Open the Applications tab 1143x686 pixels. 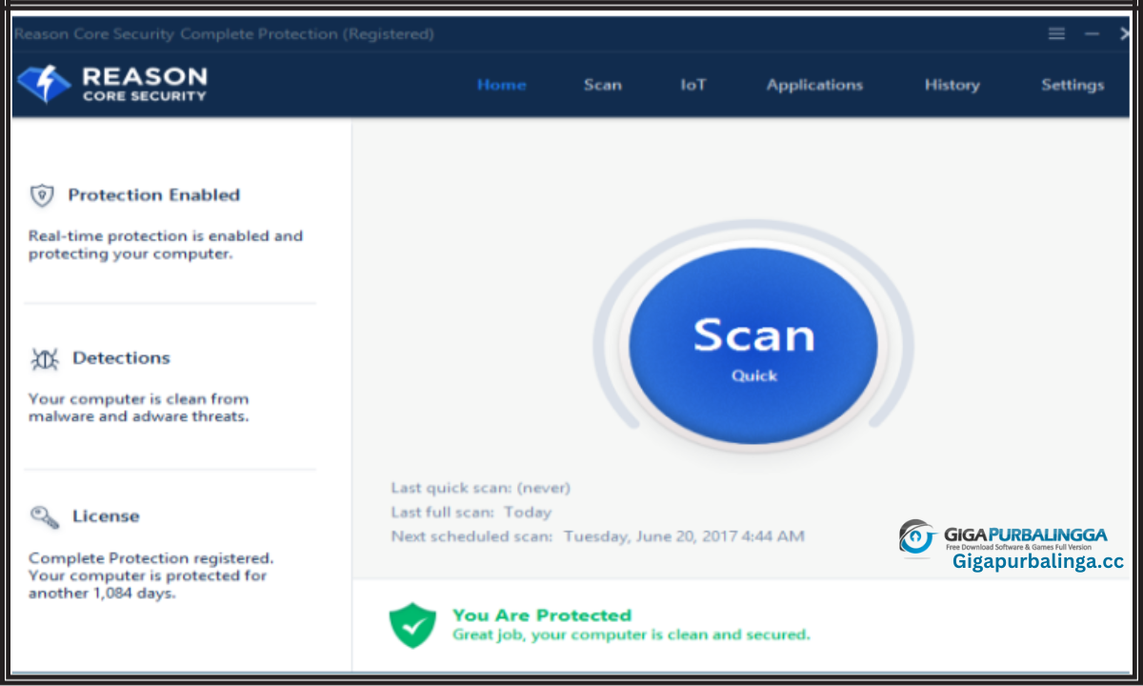point(814,85)
